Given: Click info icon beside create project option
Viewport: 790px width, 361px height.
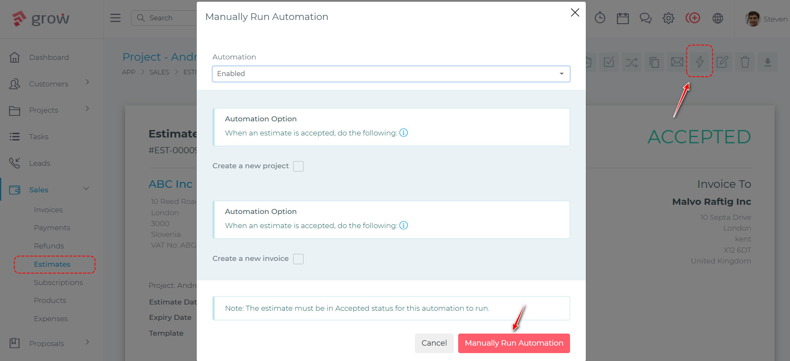Looking at the screenshot, I should (x=404, y=133).
